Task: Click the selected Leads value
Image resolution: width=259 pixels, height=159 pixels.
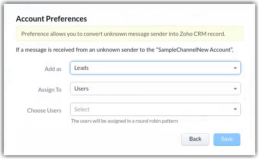Action: [x=82, y=68]
